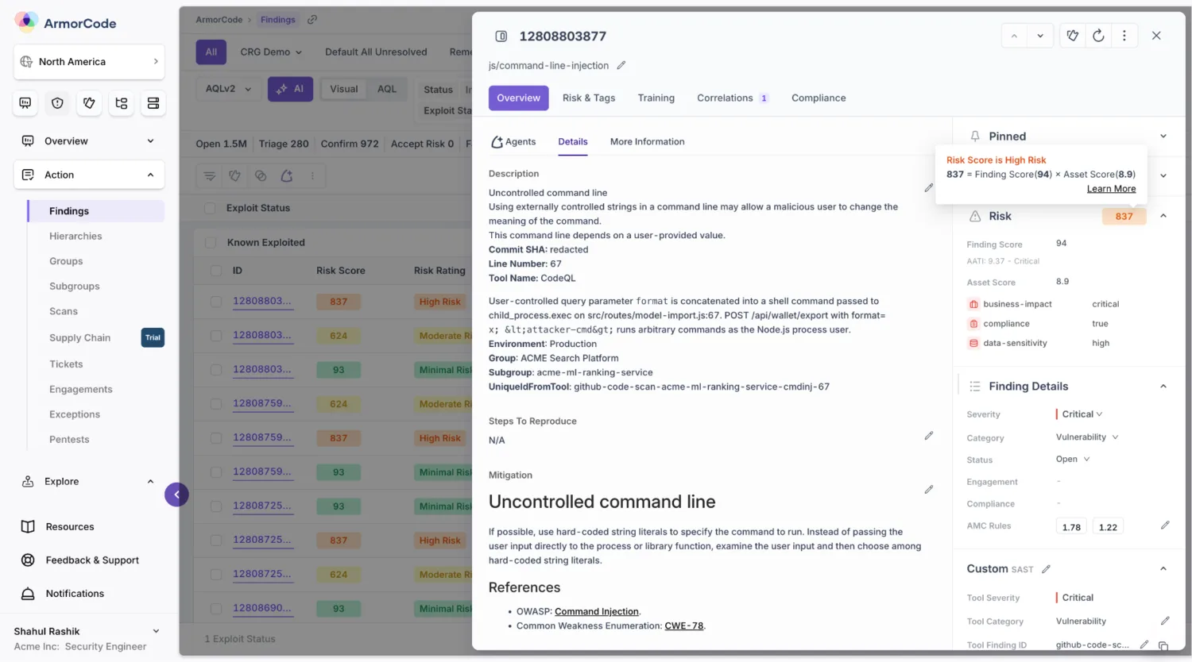Open the North America region selector

89,62
